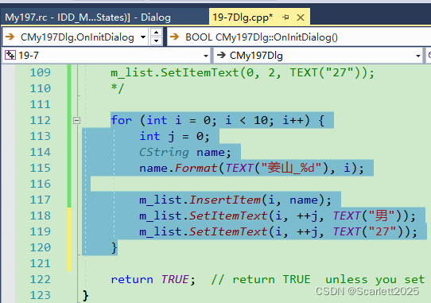
Task: Click line number 109
Action: (x=40, y=72)
